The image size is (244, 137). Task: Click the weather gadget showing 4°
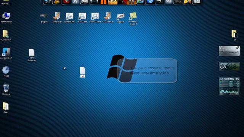229,51
